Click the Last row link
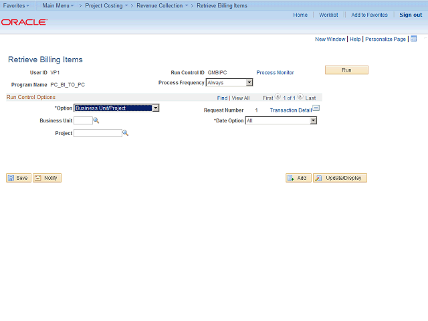The height and width of the screenshot is (321, 428). click(310, 98)
